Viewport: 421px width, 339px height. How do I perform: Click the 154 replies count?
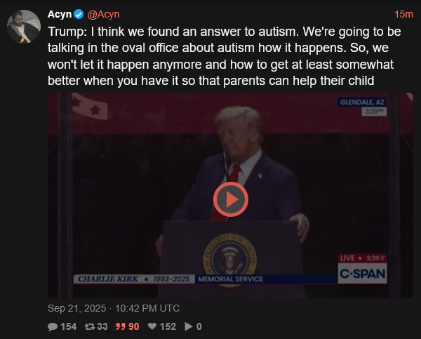click(69, 326)
